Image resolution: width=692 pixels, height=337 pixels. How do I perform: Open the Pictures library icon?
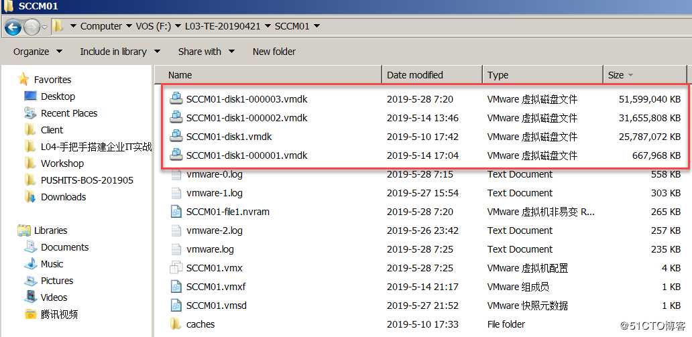click(x=30, y=281)
